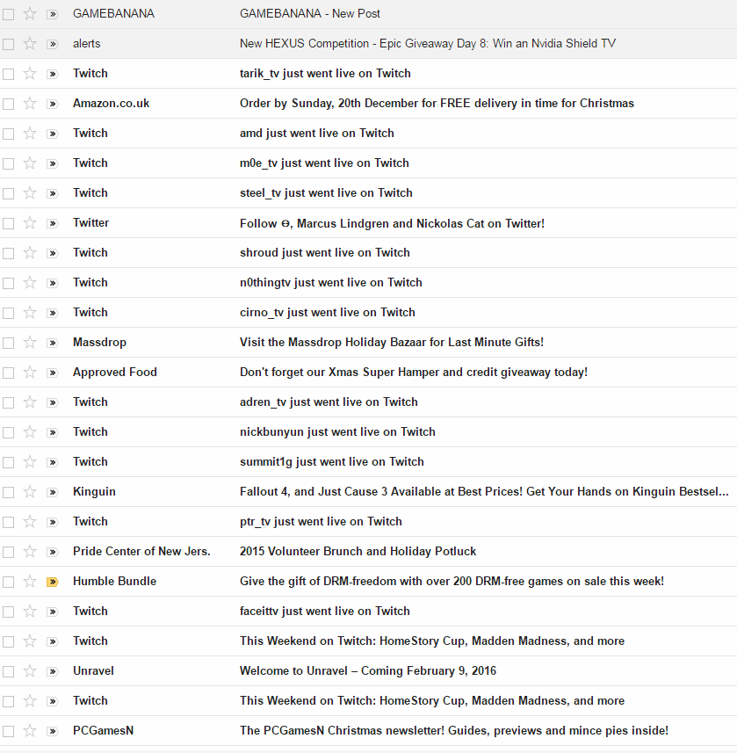Screen dimensions: 737x753
Task: Star the amd just went live email
Action: pyautogui.click(x=30, y=133)
